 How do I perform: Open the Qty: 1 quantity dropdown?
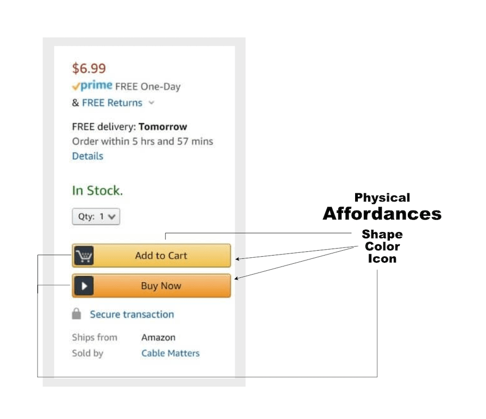[96, 216]
